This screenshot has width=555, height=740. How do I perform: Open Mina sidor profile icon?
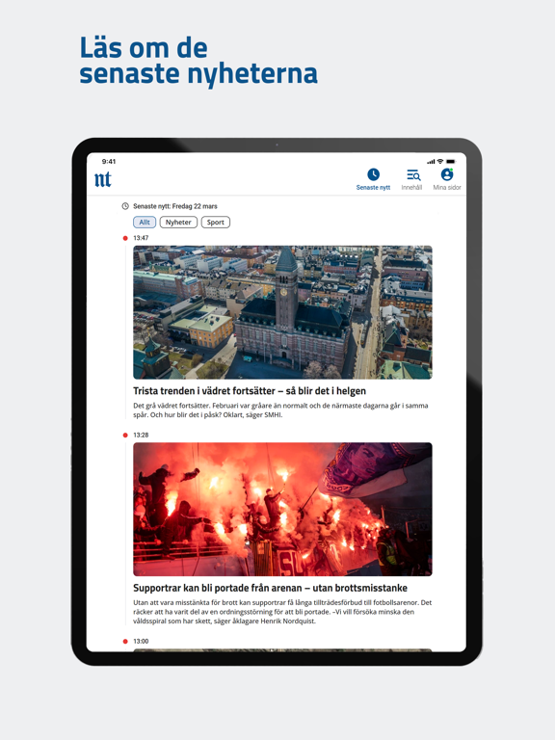[447, 174]
